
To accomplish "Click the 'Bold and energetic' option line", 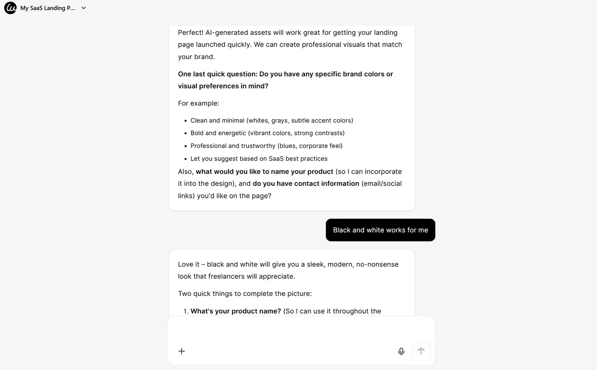I will [x=267, y=133].
